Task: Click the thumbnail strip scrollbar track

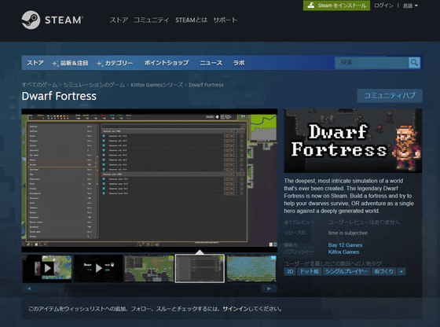Action: (149, 288)
